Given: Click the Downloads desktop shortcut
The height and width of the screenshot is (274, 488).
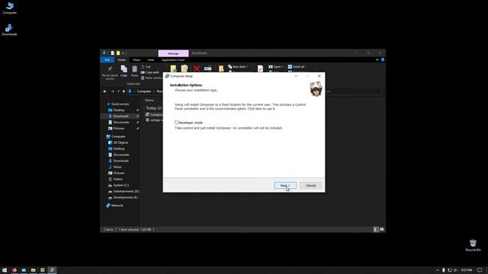Looking at the screenshot, I should (x=9, y=30).
